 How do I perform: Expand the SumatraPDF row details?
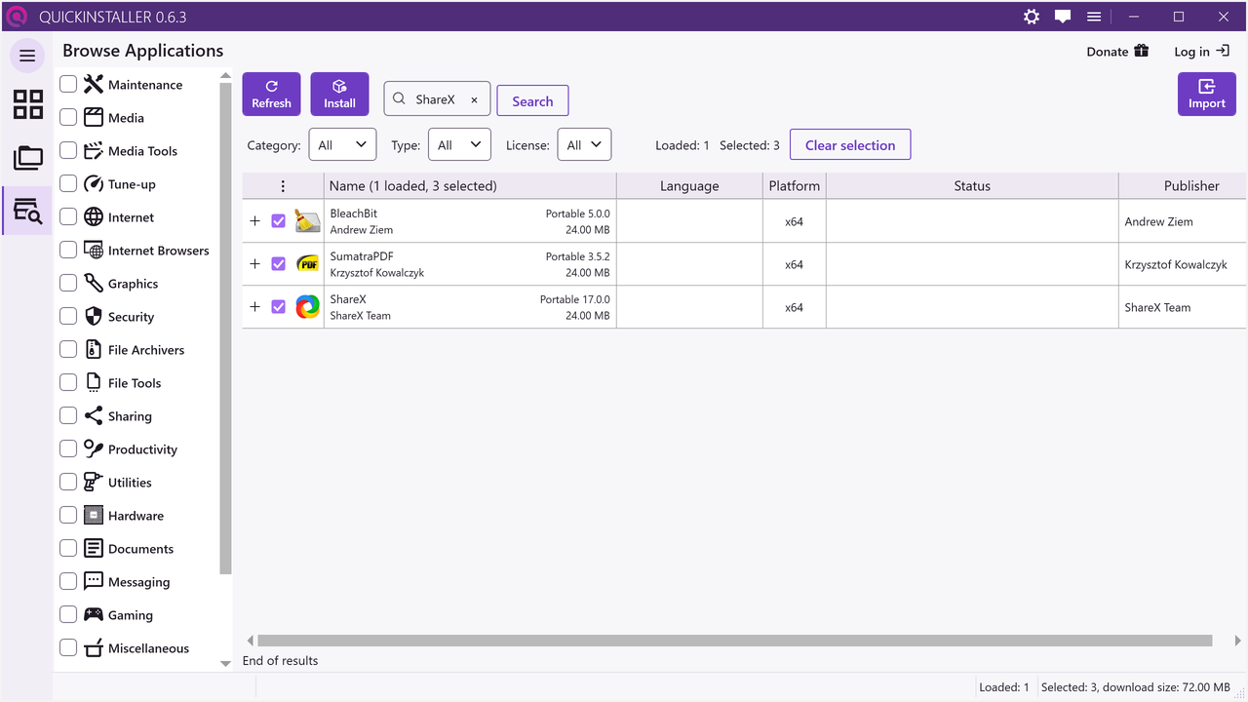(x=255, y=264)
